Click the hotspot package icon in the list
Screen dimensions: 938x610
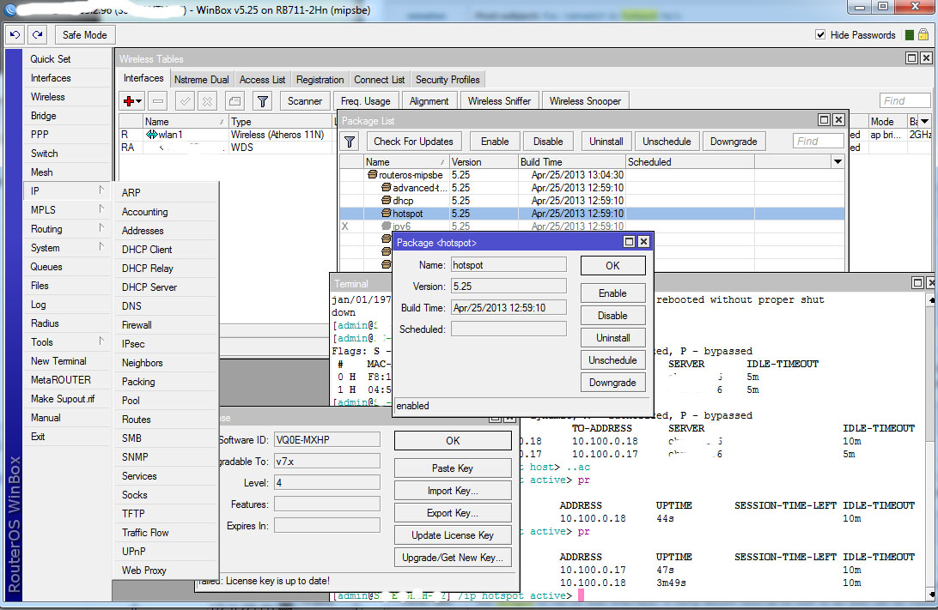pyautogui.click(x=387, y=214)
